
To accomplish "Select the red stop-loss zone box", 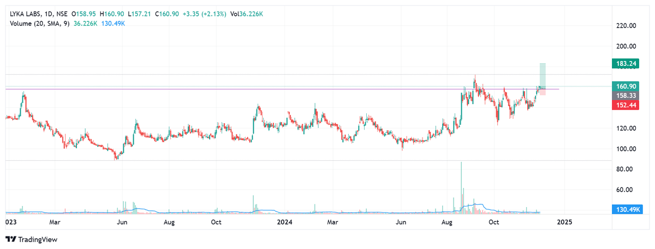I will pos(543,92).
